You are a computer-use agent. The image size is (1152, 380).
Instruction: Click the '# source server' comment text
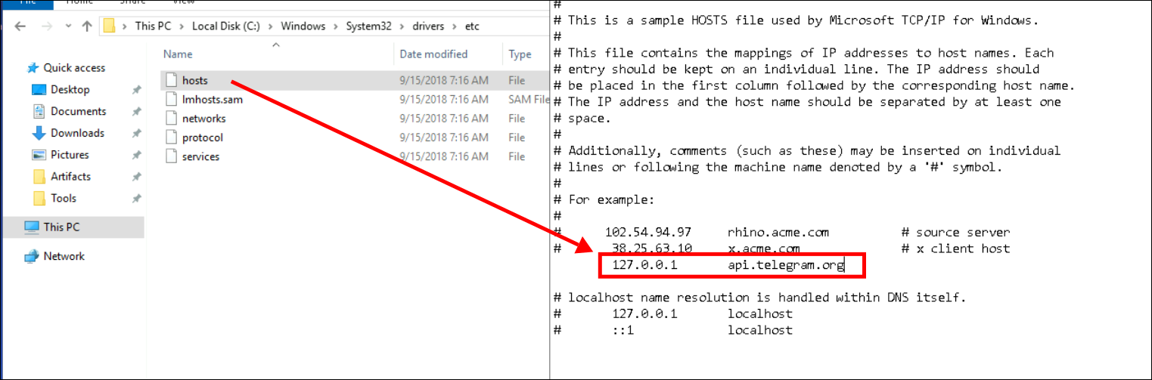(955, 233)
